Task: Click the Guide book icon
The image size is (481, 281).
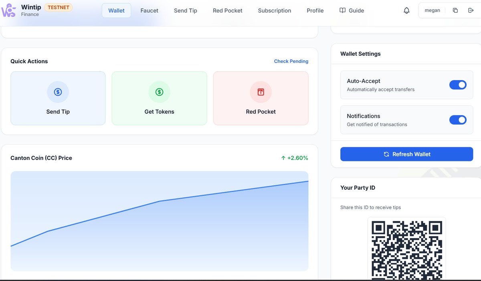Action: [342, 10]
